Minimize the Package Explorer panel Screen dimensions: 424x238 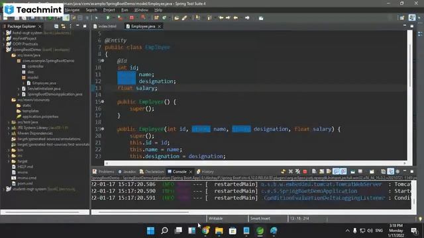[78, 26]
